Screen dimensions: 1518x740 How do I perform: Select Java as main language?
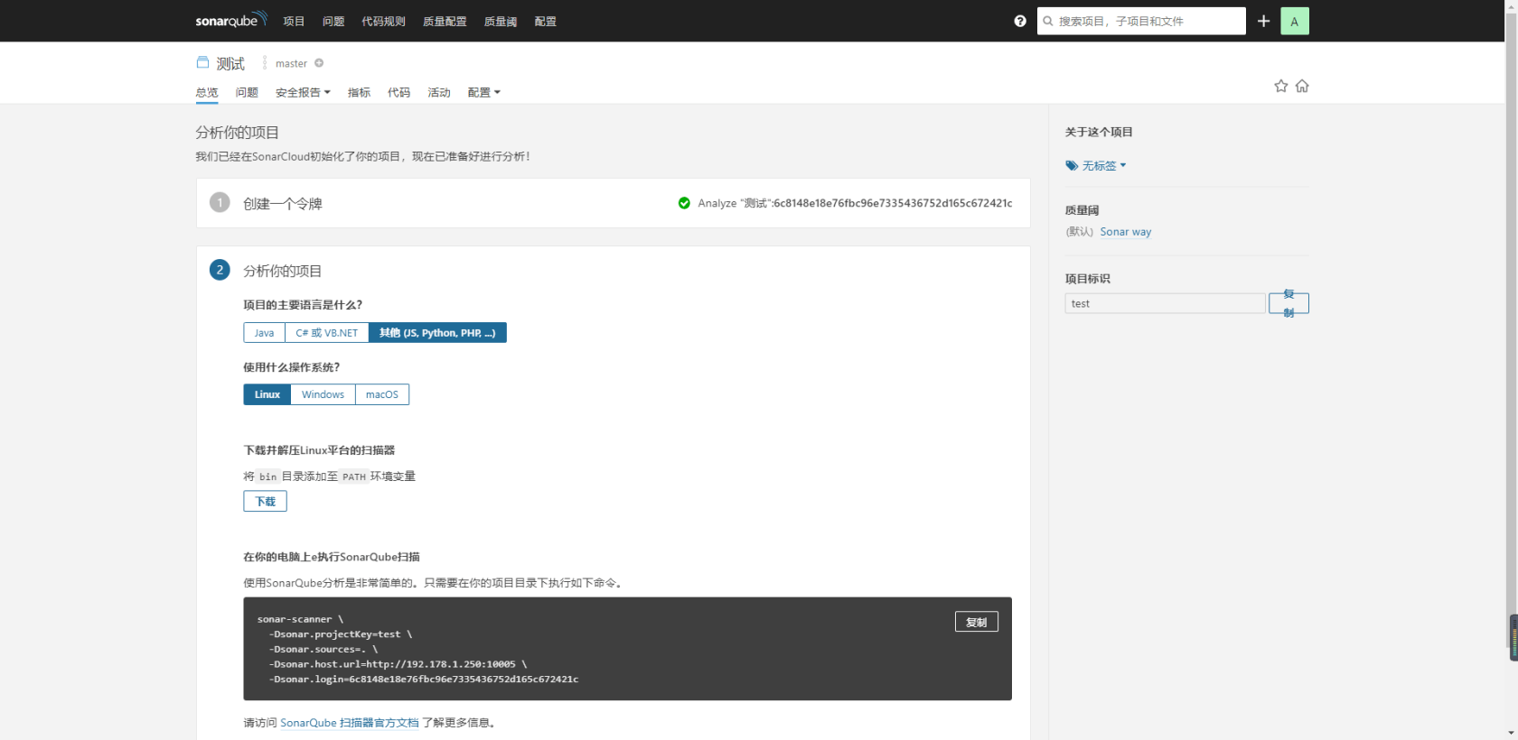264,333
